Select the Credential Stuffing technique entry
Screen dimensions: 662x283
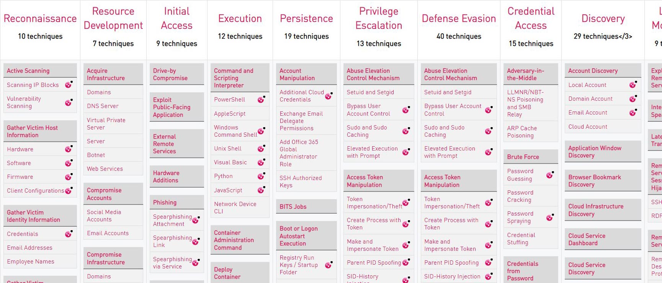pos(521,239)
